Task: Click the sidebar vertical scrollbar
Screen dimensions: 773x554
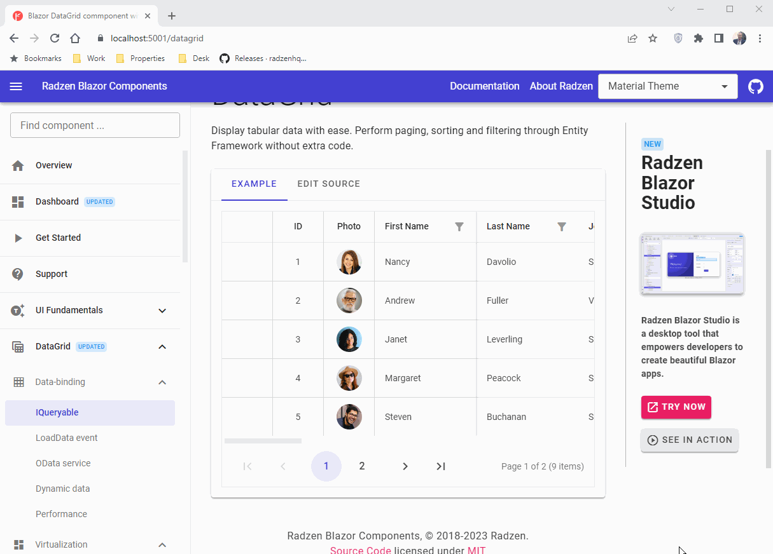Action: pyautogui.click(x=185, y=206)
